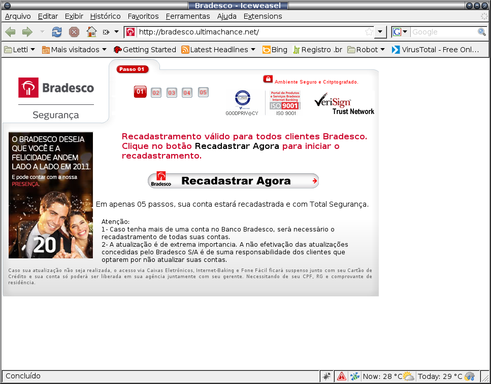Expand the Robot bookmarks folder
This screenshot has height=384, width=491.
(366, 50)
